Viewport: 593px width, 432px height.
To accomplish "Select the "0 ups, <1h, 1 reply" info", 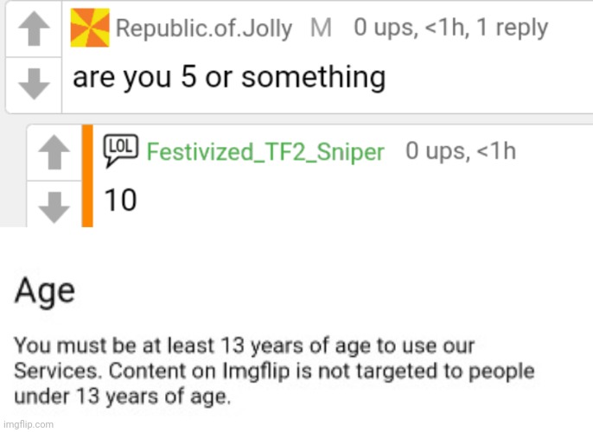I will coord(451,28).
